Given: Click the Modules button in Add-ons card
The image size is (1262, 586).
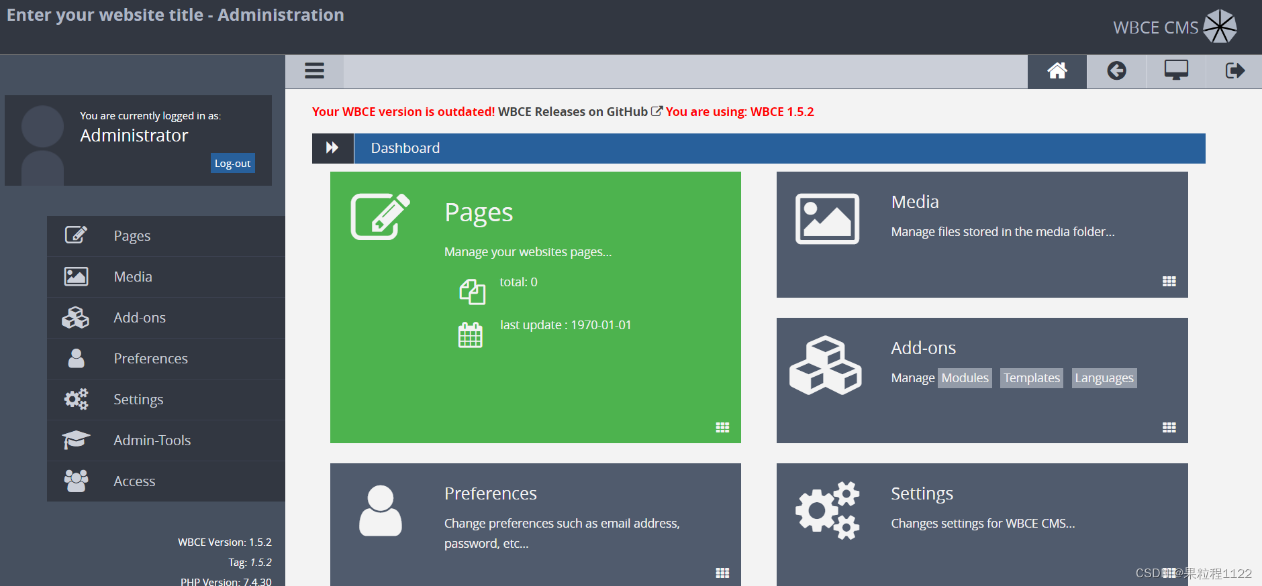Looking at the screenshot, I should [965, 378].
